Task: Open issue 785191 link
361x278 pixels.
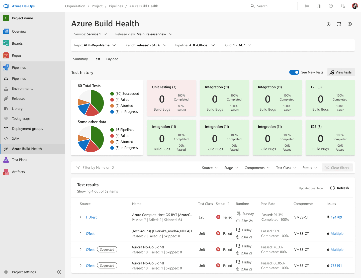Action: point(336,266)
